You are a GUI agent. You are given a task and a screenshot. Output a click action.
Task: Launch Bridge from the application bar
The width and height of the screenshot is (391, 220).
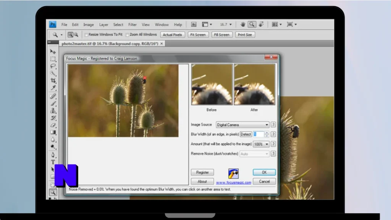pyautogui.click(x=194, y=24)
